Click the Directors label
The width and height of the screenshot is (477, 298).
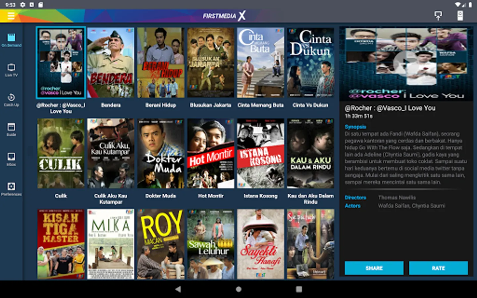coord(355,197)
